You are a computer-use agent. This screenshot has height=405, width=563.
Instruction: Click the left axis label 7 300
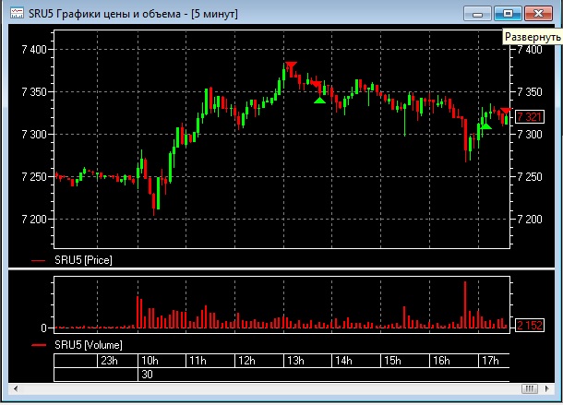pyautogui.click(x=34, y=135)
